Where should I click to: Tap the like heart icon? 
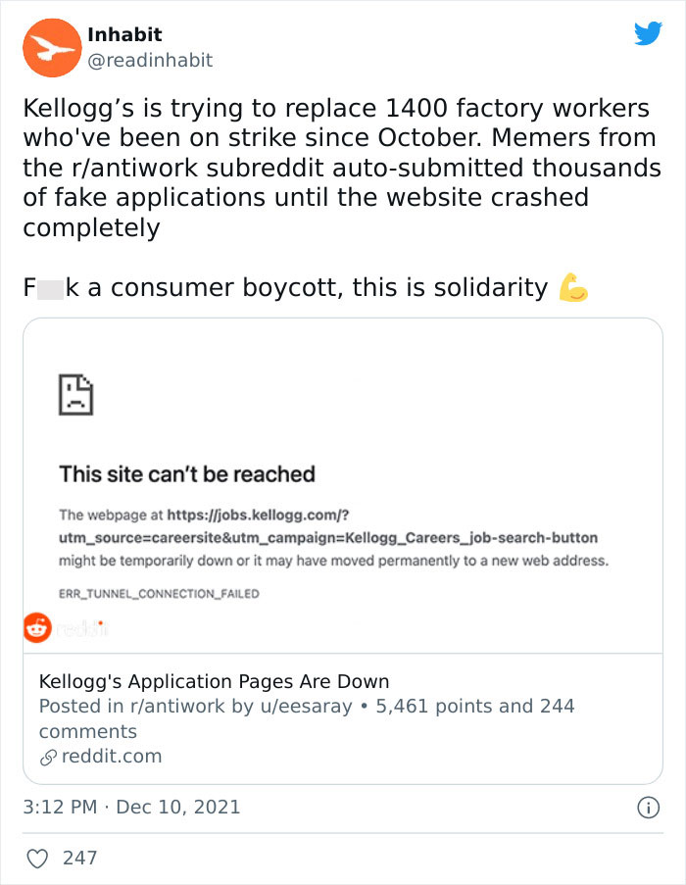click(37, 857)
